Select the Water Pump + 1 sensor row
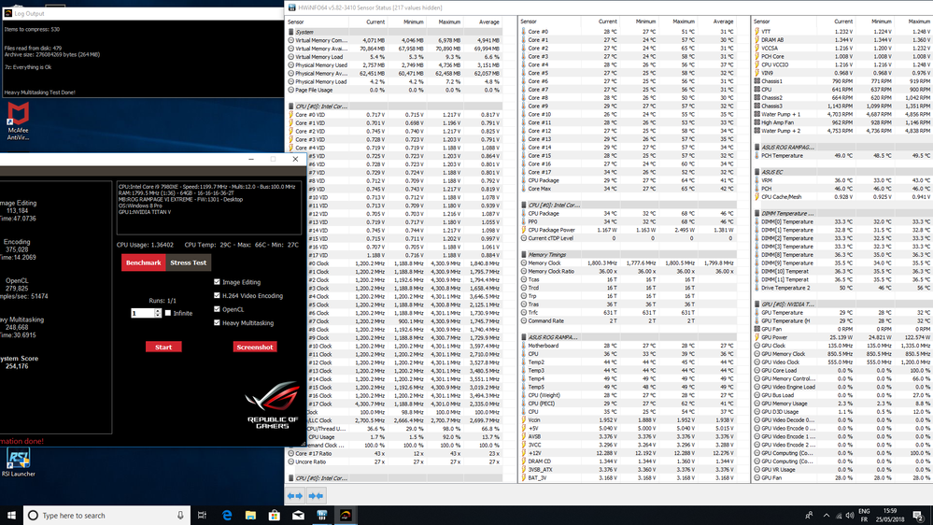The image size is (933, 525). tap(842, 114)
